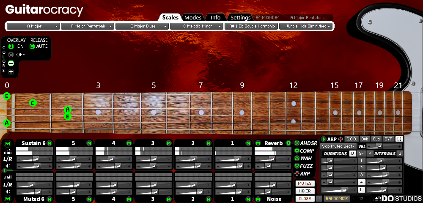This screenshot has width=423, height=203.
Task: Click the RANDOMIZE button
Action: tap(336, 198)
